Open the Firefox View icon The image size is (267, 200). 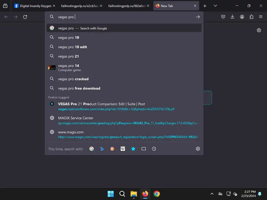(x=5, y=6)
